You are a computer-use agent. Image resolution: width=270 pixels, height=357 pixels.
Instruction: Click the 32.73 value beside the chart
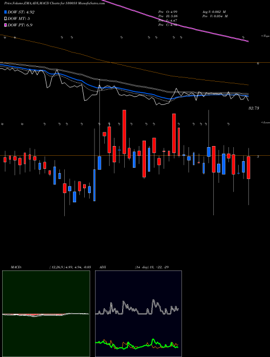tap(254, 108)
